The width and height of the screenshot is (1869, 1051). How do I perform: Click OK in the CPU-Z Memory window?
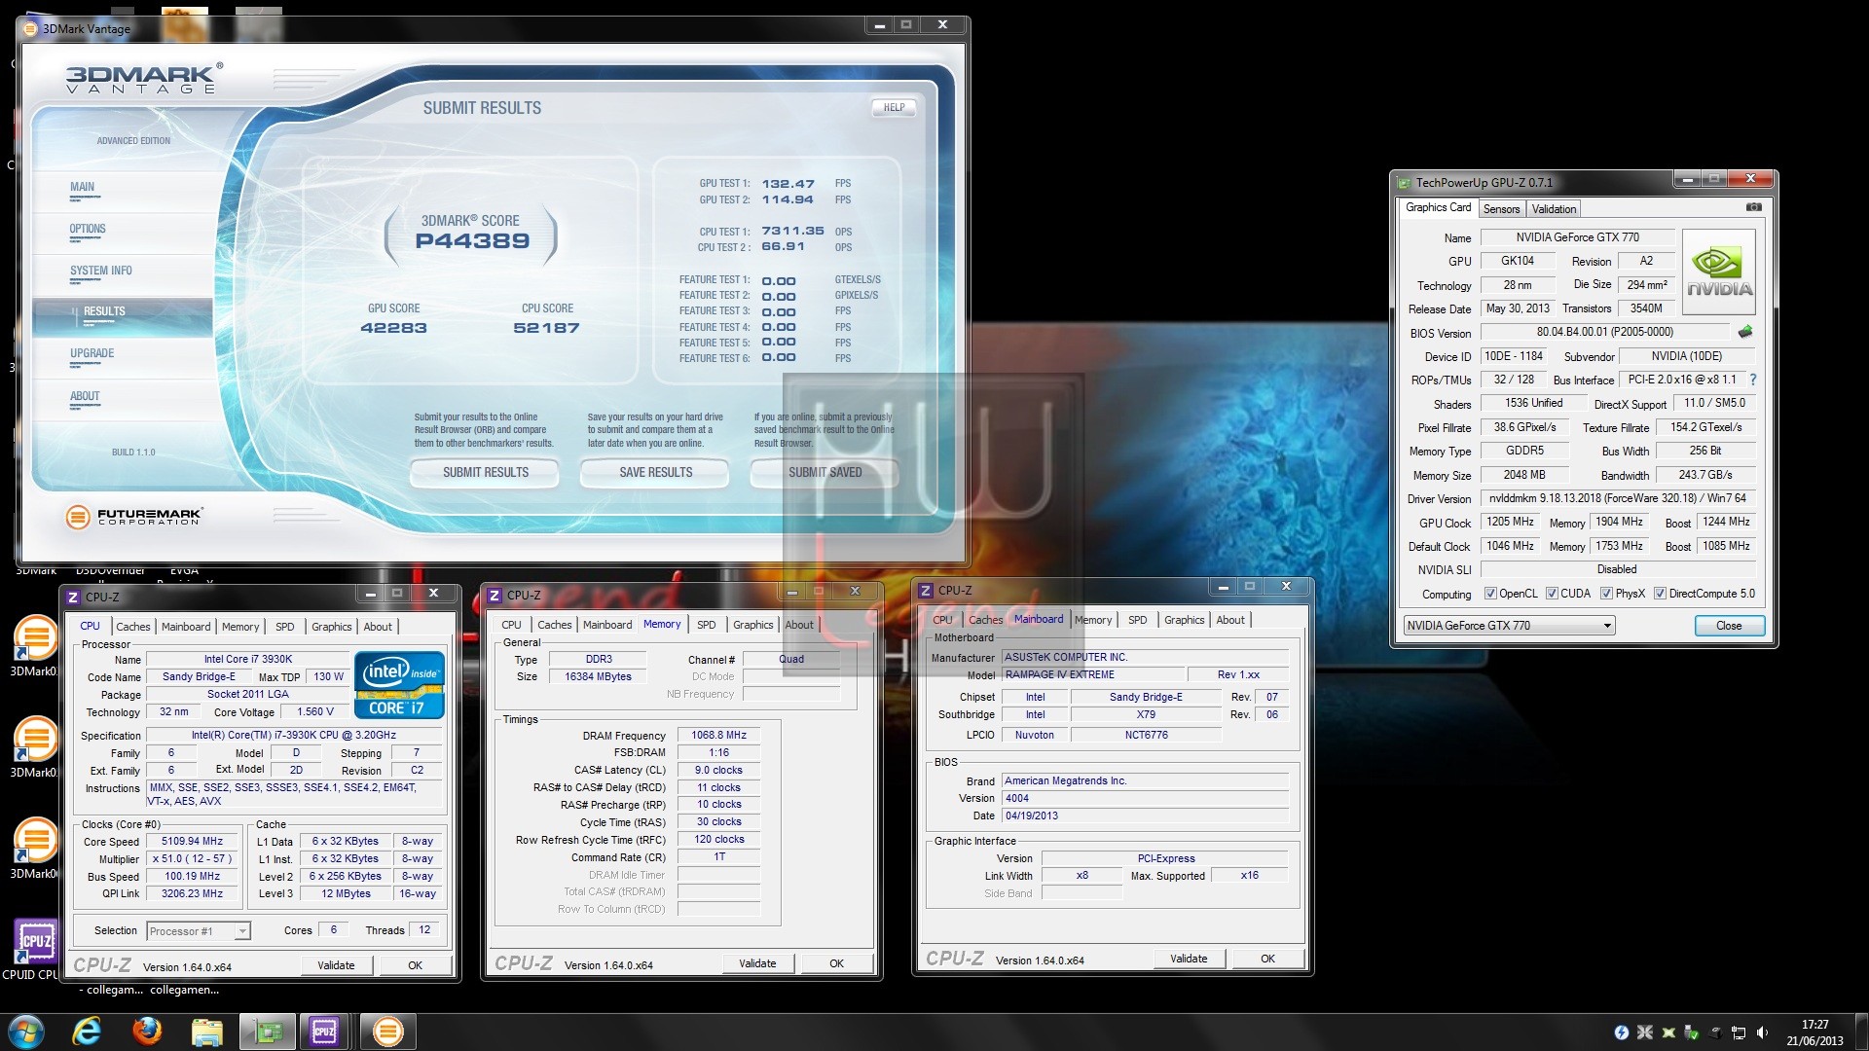click(x=836, y=963)
